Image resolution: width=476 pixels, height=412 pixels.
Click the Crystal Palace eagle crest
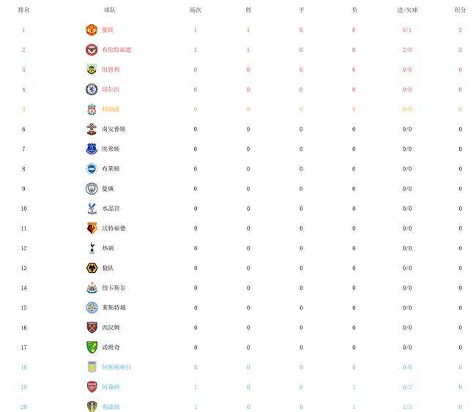coord(92,209)
